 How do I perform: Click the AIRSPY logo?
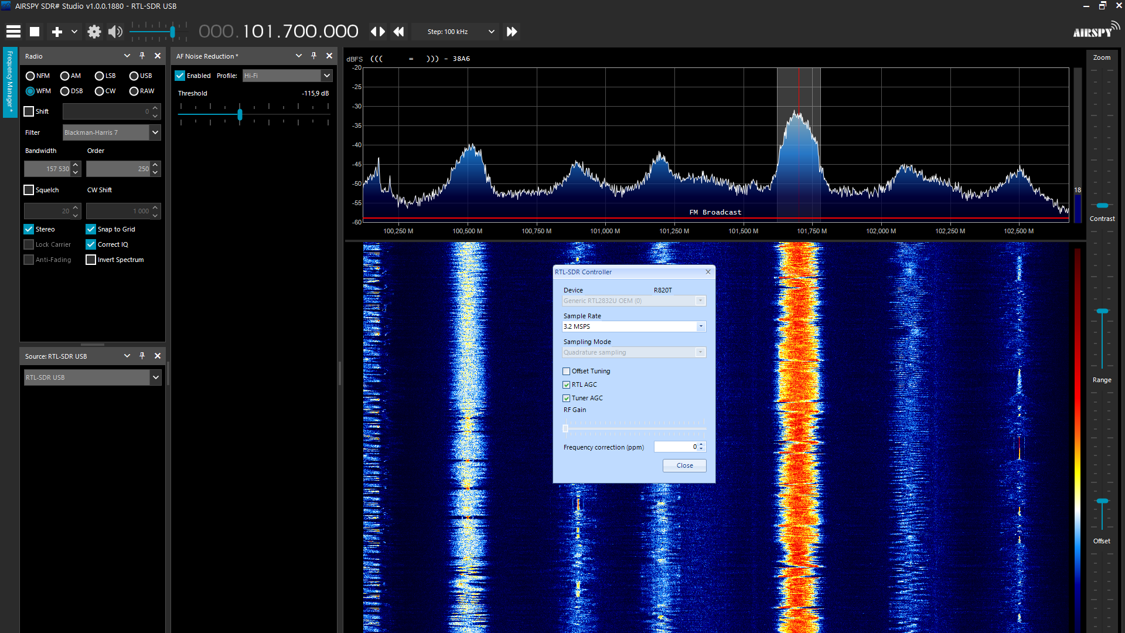[1095, 30]
